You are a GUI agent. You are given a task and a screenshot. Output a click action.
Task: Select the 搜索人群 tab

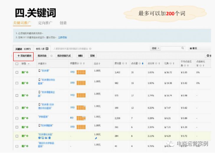[42, 49]
